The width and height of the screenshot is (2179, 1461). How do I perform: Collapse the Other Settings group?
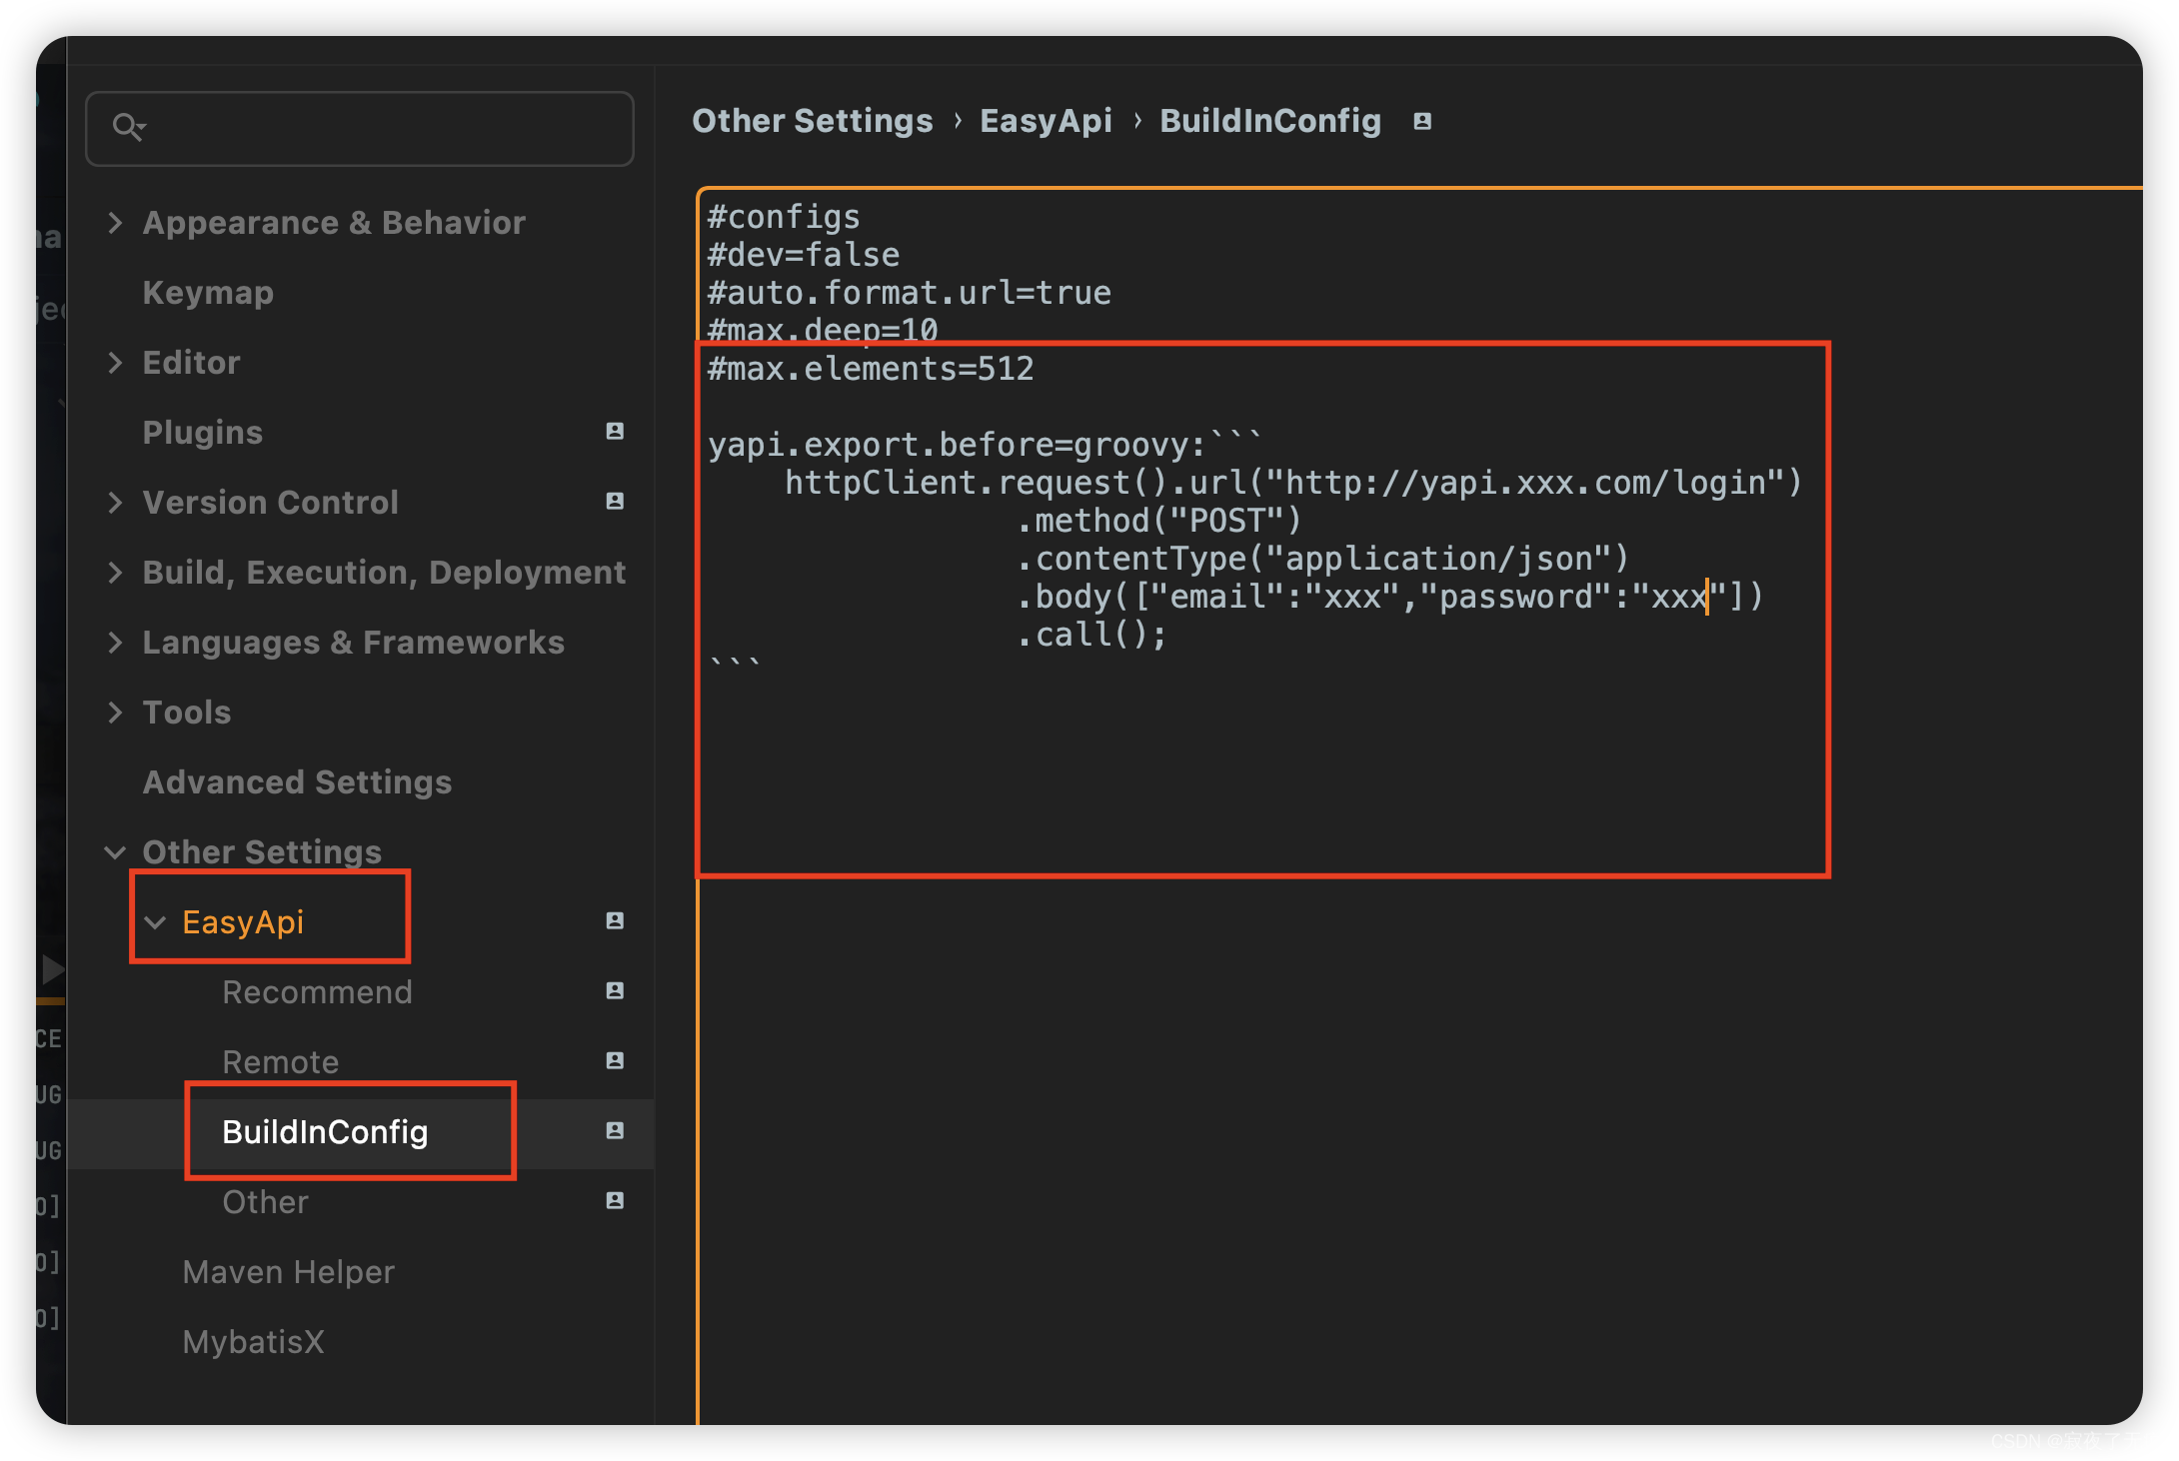pyautogui.click(x=115, y=851)
